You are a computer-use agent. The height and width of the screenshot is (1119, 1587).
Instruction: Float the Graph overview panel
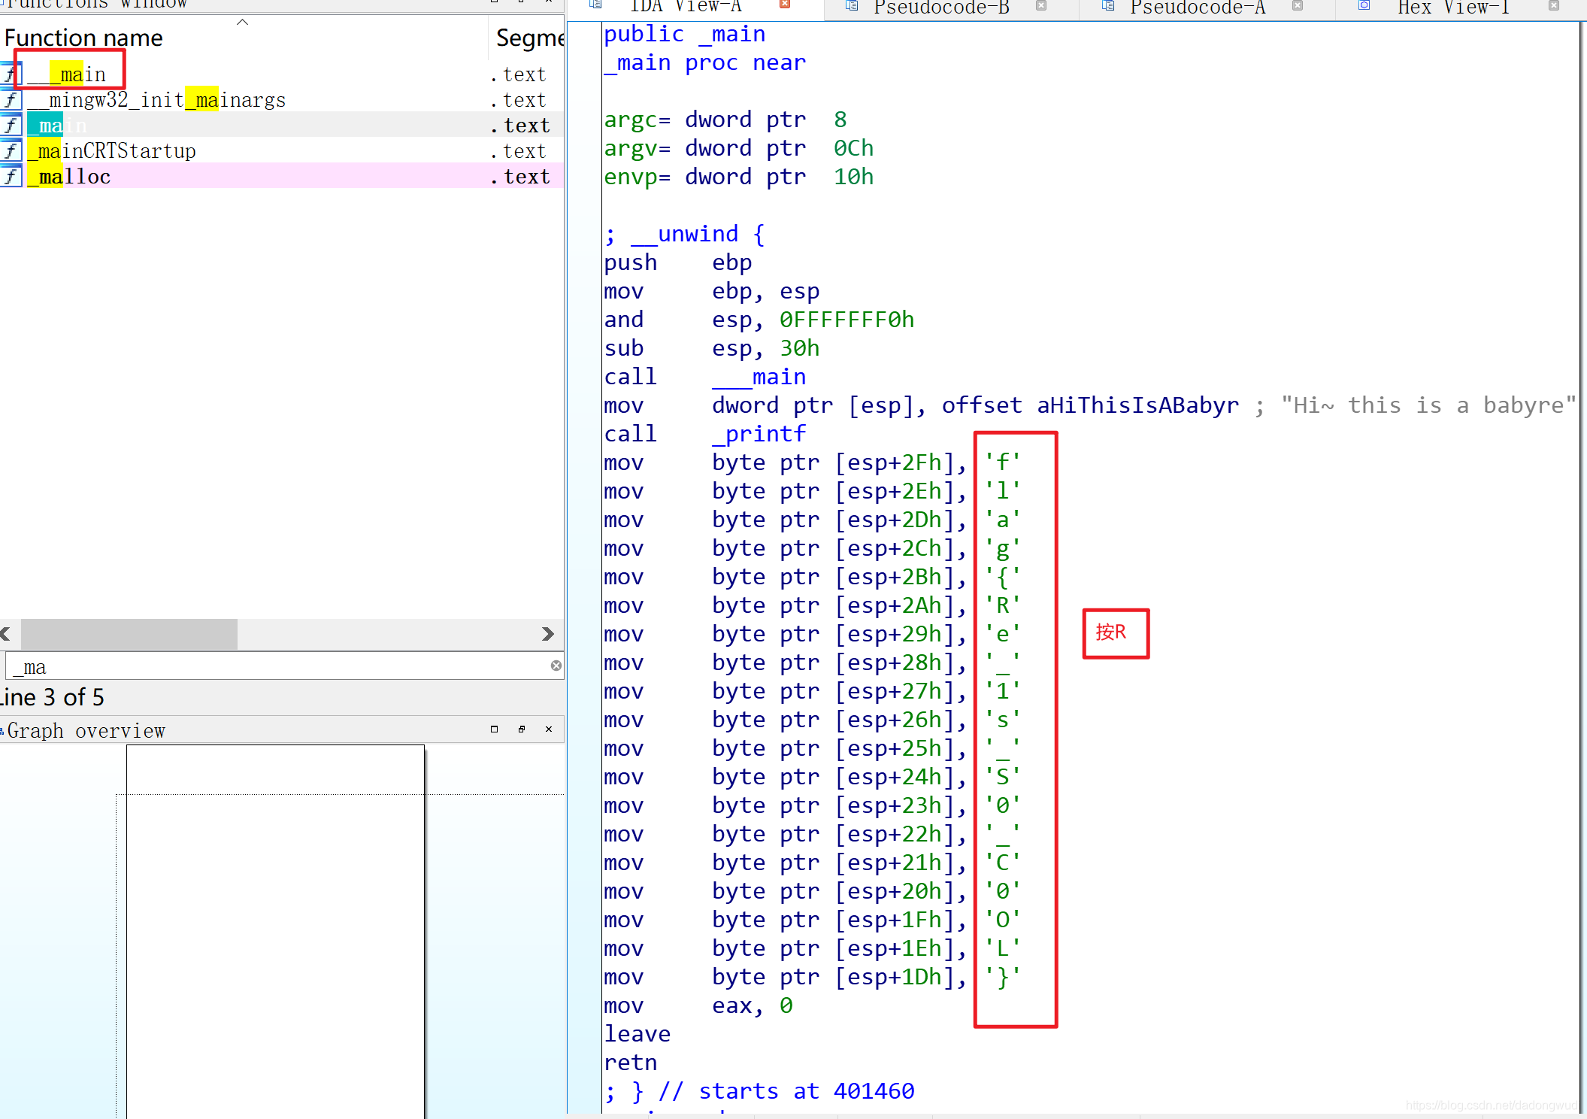pyautogui.click(x=522, y=729)
